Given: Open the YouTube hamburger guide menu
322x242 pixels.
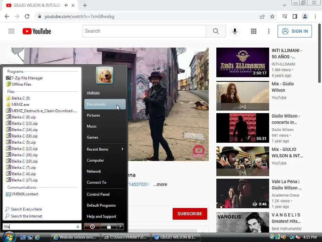Looking at the screenshot, I should (11, 31).
